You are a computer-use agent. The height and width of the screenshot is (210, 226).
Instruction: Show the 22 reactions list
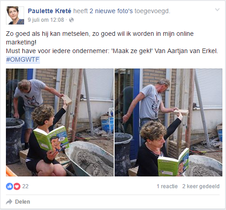click(x=25, y=186)
